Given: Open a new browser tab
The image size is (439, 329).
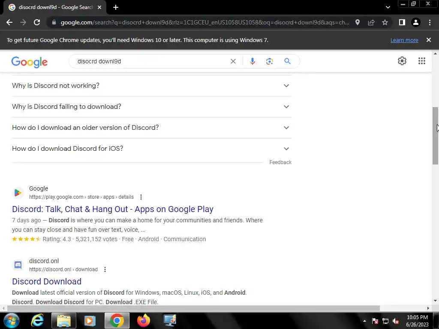Looking at the screenshot, I should (116, 7).
